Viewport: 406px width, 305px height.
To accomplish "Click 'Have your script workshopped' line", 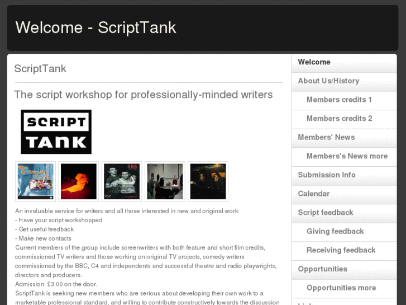I will (x=59, y=220).
